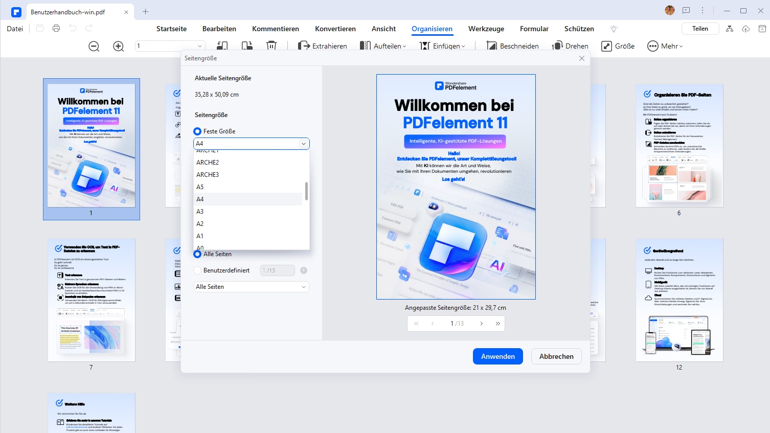This screenshot has height=433, width=770.
Task: Select the Feste Größe radio button
Action: (197, 131)
